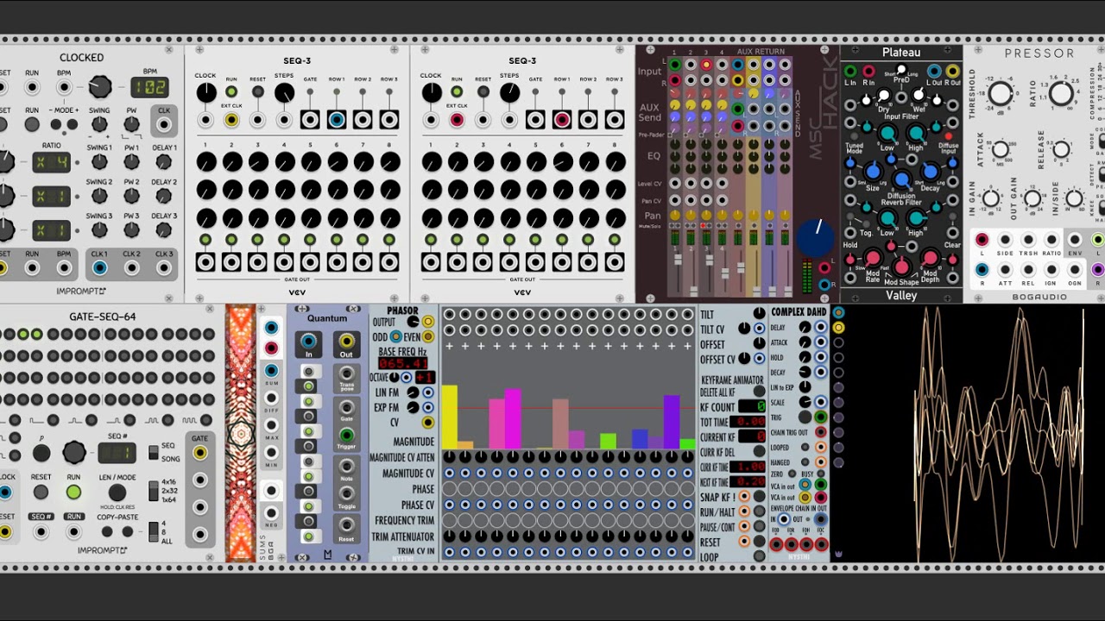
Task: Toggle the step 8 gate light, right SEQ-3
Action: (x=615, y=239)
